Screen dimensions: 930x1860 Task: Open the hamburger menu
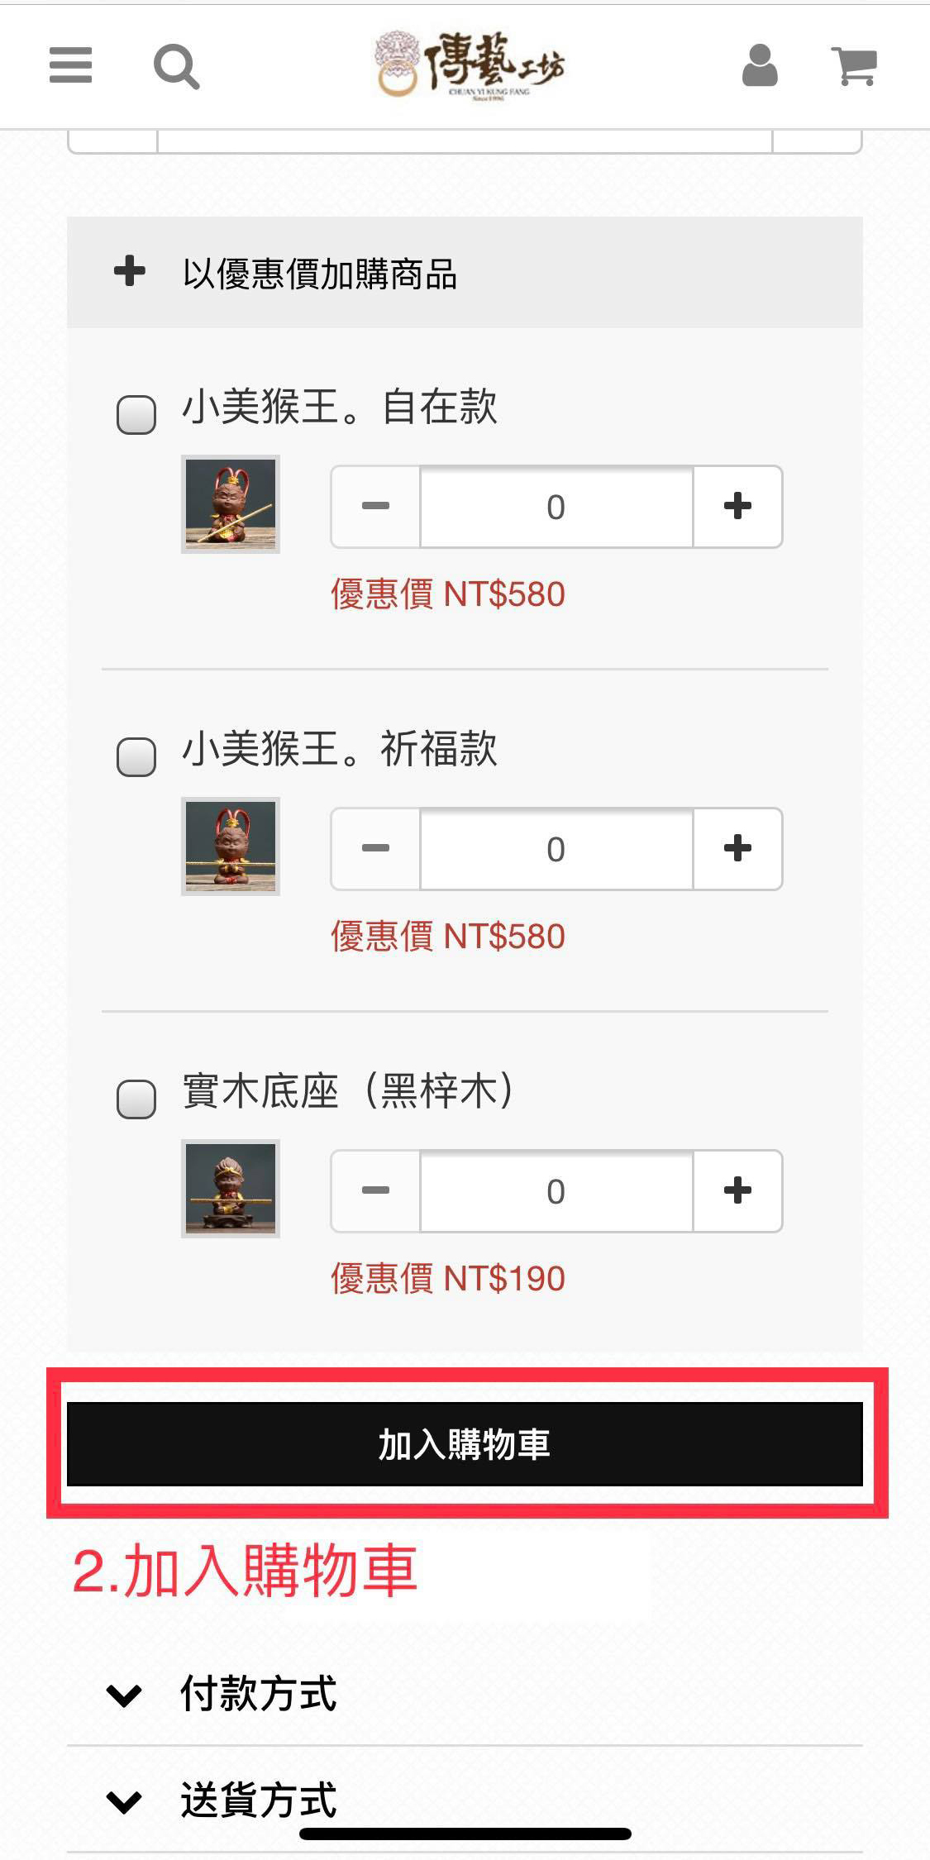click(x=70, y=64)
